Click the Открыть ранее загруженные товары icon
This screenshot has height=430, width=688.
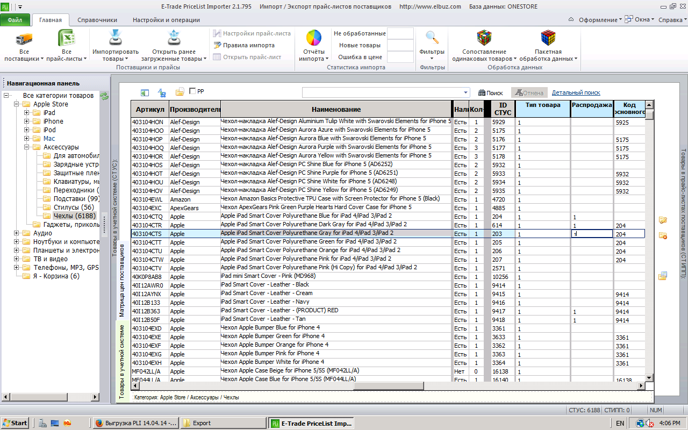[173, 39]
